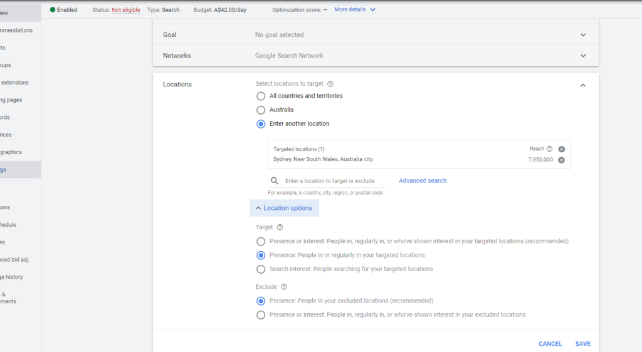The height and width of the screenshot is (352, 642).
Task: Select Presence or interest recommended target option
Action: [x=261, y=241]
